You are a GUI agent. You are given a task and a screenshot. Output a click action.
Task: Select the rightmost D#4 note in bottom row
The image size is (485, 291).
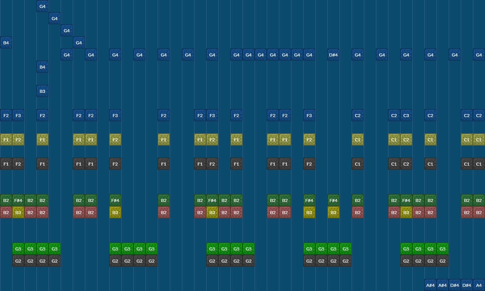point(467,285)
